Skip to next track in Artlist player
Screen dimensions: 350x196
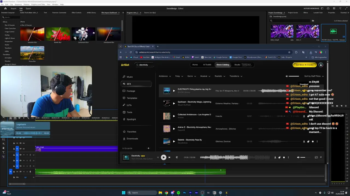169,157
